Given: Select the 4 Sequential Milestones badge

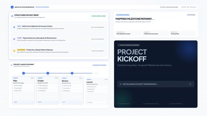Looking at the screenshot, I should point(99,65).
